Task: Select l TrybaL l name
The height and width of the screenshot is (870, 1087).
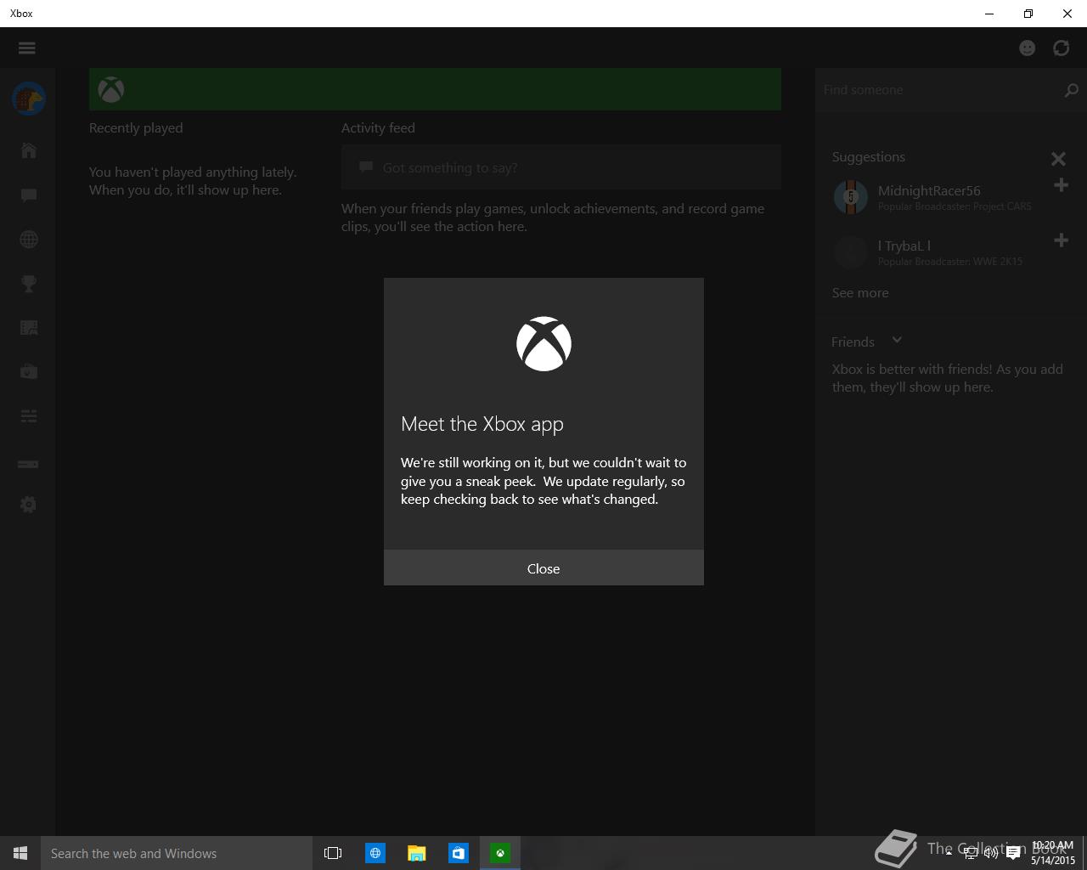Action: pos(904,246)
